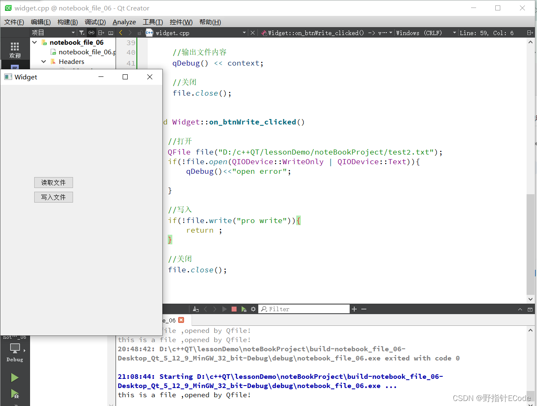This screenshot has height=406, width=537.
Task: Collapse the notebook_file_06 project node
Action: [35, 42]
